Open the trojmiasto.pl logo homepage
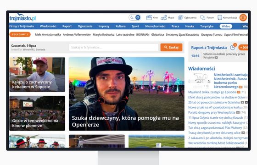The width and height of the screenshot is (257, 165). 22,18
